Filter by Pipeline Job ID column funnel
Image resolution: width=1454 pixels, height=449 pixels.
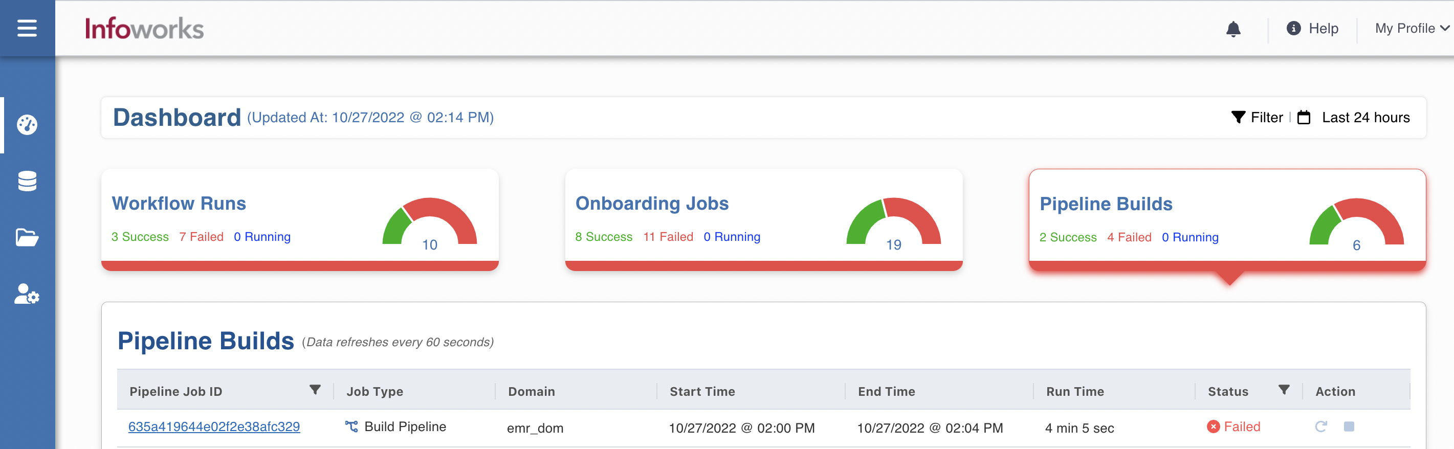[315, 390]
